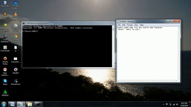
Task: Open Windows Explorer from taskbar
Action: pyautogui.click(x=30, y=104)
